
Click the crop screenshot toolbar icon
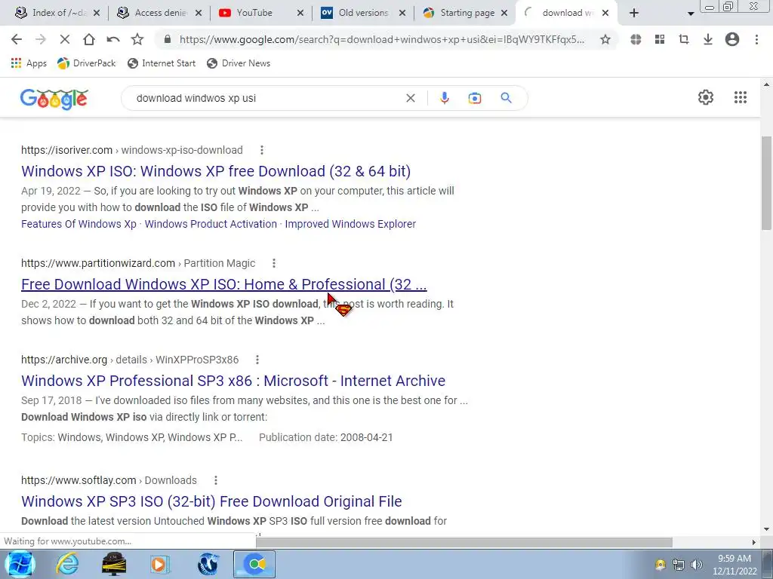coord(684,39)
